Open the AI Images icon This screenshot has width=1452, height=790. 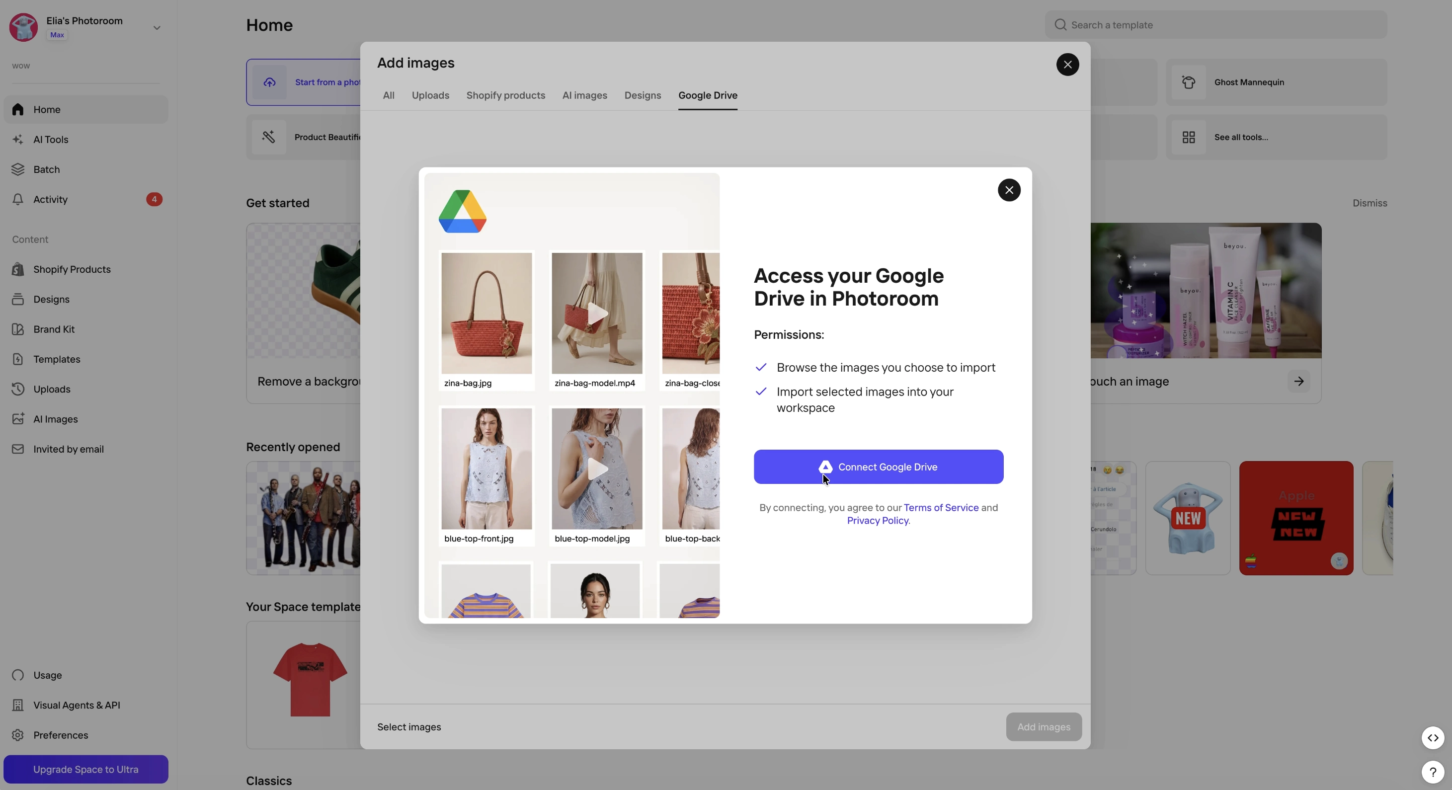(x=18, y=419)
